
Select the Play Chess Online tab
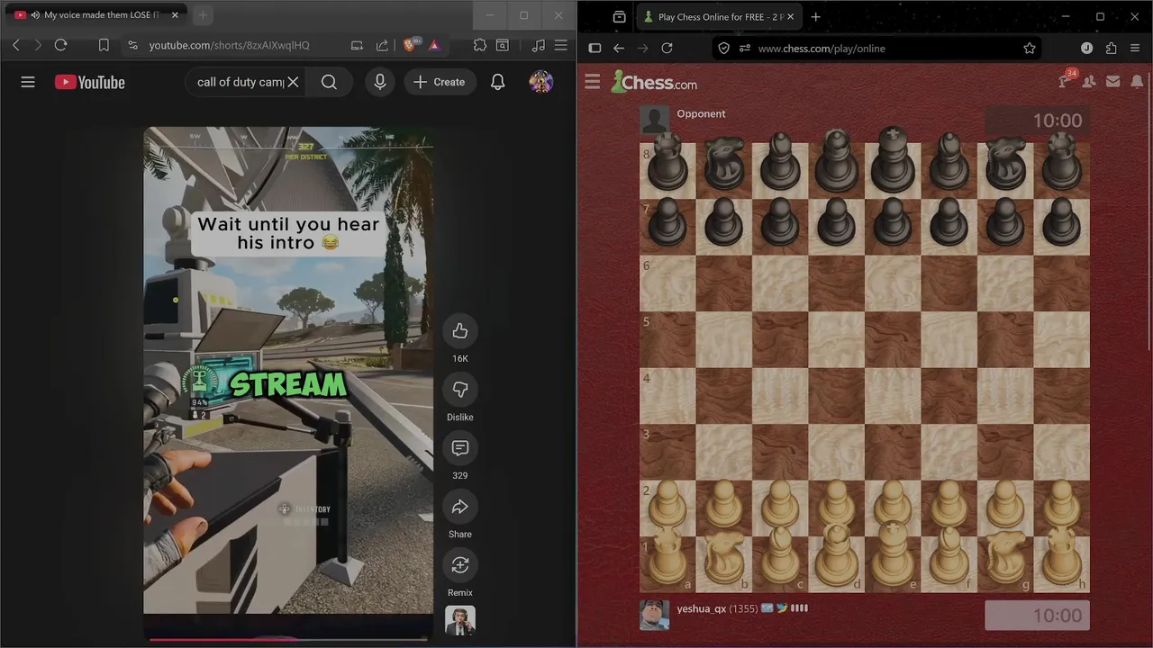718,16
